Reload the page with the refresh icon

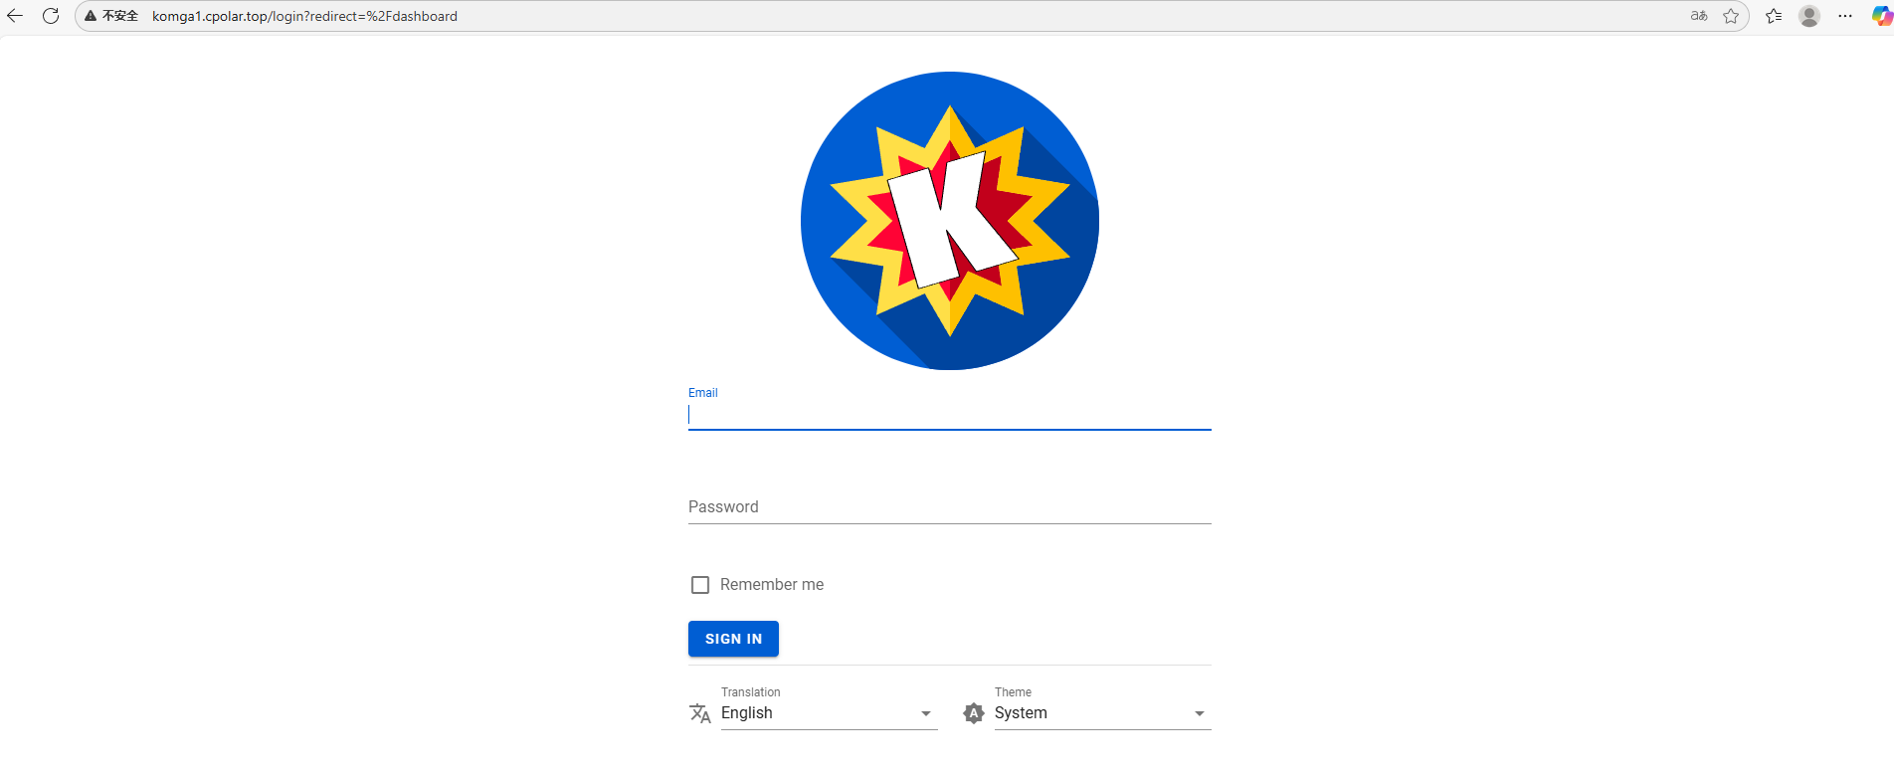point(51,16)
